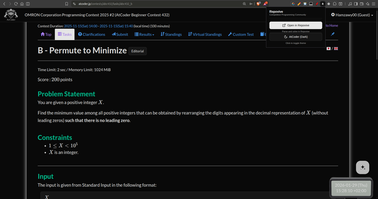Click Open in Repovive button
378x199 pixels.
[x=296, y=25]
